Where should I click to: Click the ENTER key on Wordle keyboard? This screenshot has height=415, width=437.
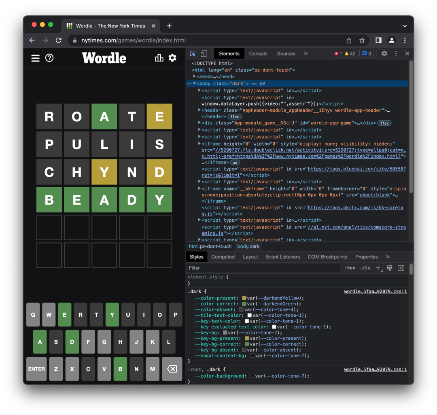pyautogui.click(x=36, y=369)
